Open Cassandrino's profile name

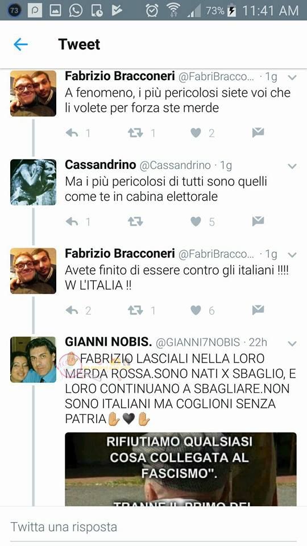[x=100, y=165]
